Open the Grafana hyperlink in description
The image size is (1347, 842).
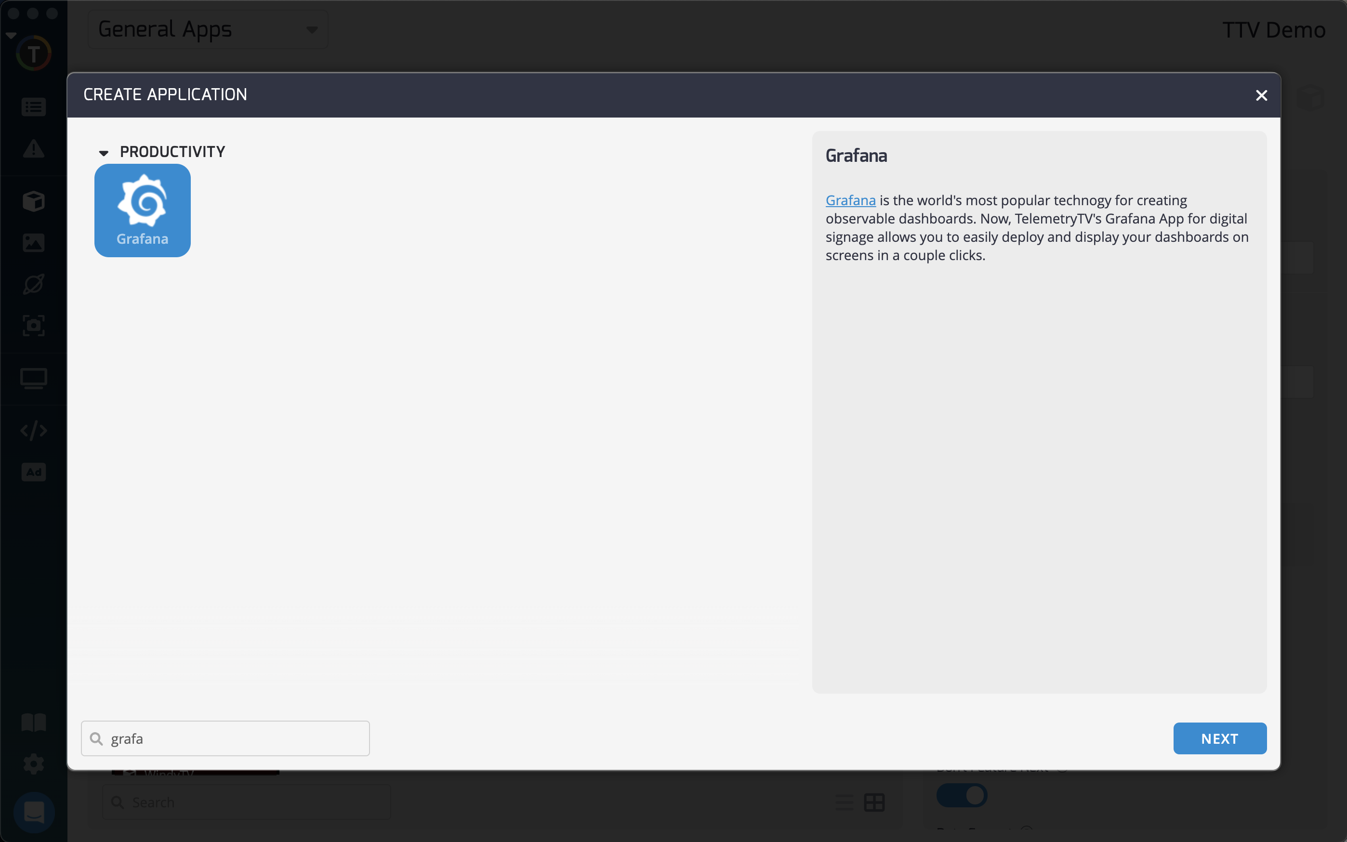(850, 200)
